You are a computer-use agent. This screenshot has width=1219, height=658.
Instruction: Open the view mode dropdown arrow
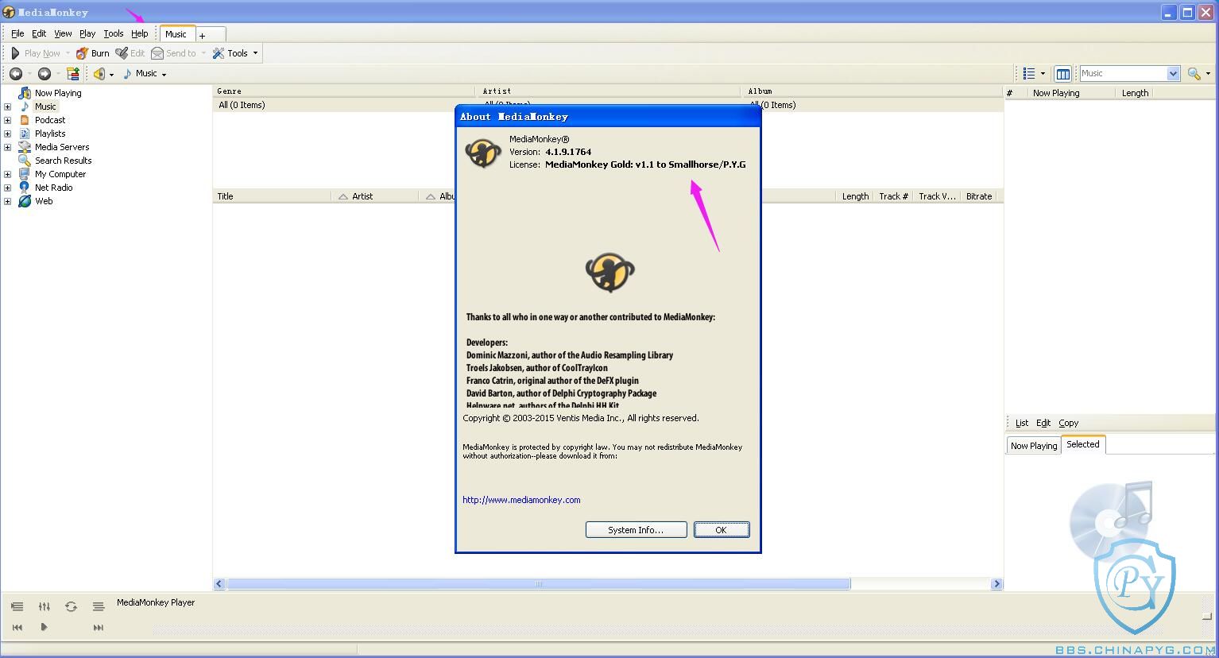coord(1043,74)
